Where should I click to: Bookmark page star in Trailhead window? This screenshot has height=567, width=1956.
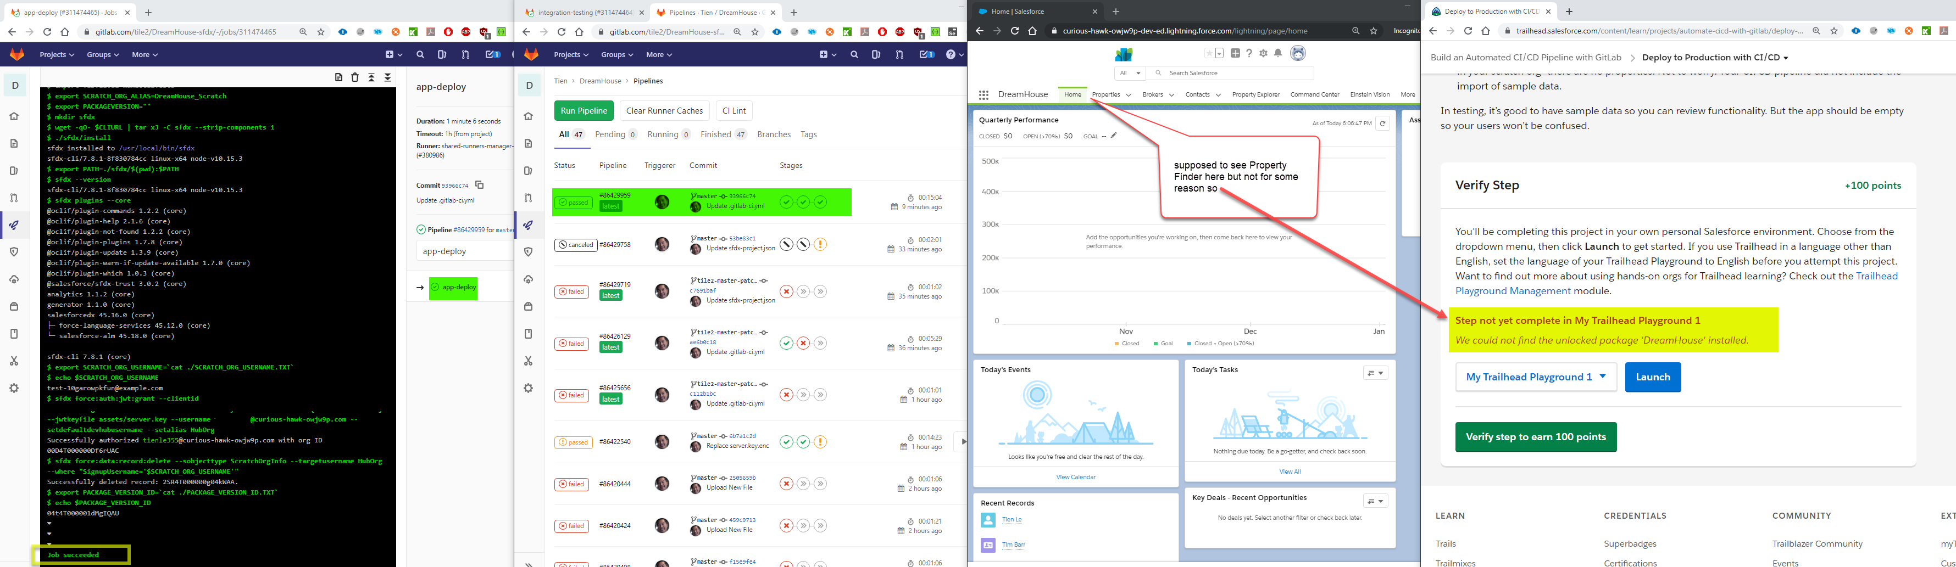[x=1834, y=31]
